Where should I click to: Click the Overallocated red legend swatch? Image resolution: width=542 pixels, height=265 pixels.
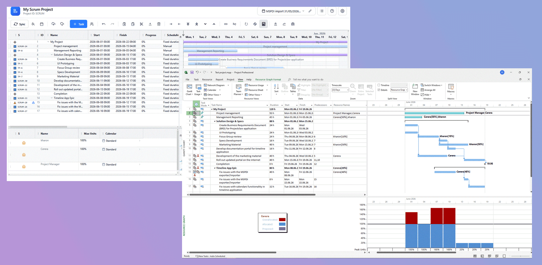pyautogui.click(x=282, y=220)
